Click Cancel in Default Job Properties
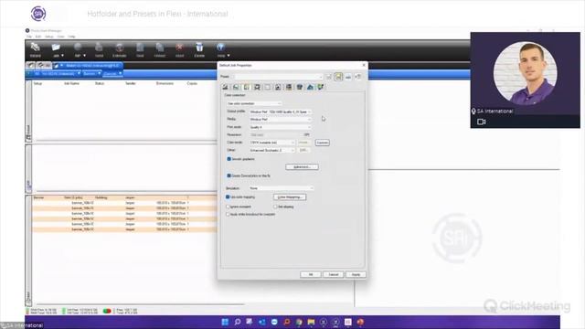 pos(333,274)
